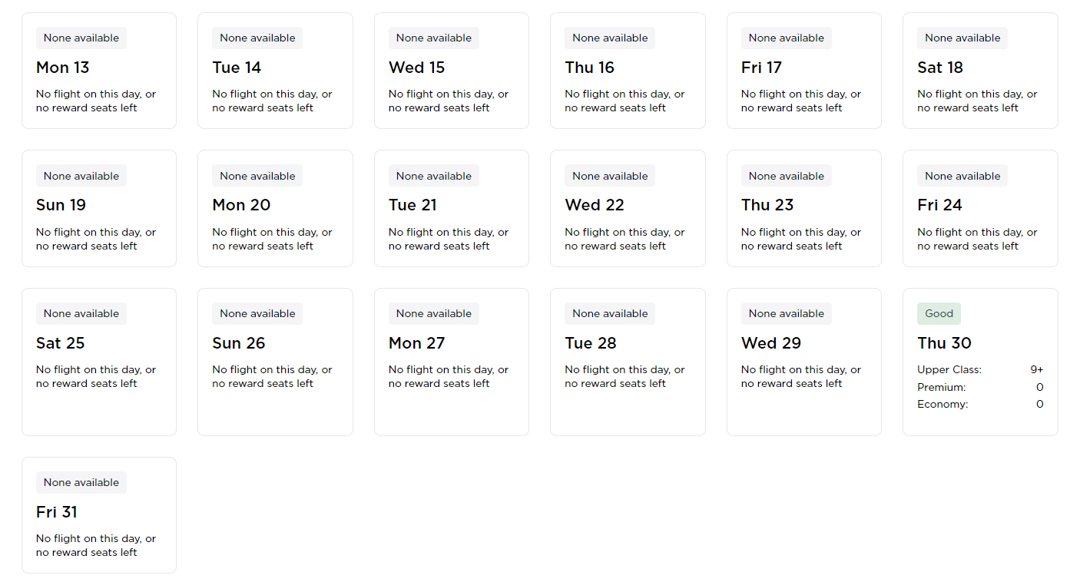Viewport: 1080px width, 582px height.
Task: Click the Economy seats row on Thu 30
Action: [979, 404]
